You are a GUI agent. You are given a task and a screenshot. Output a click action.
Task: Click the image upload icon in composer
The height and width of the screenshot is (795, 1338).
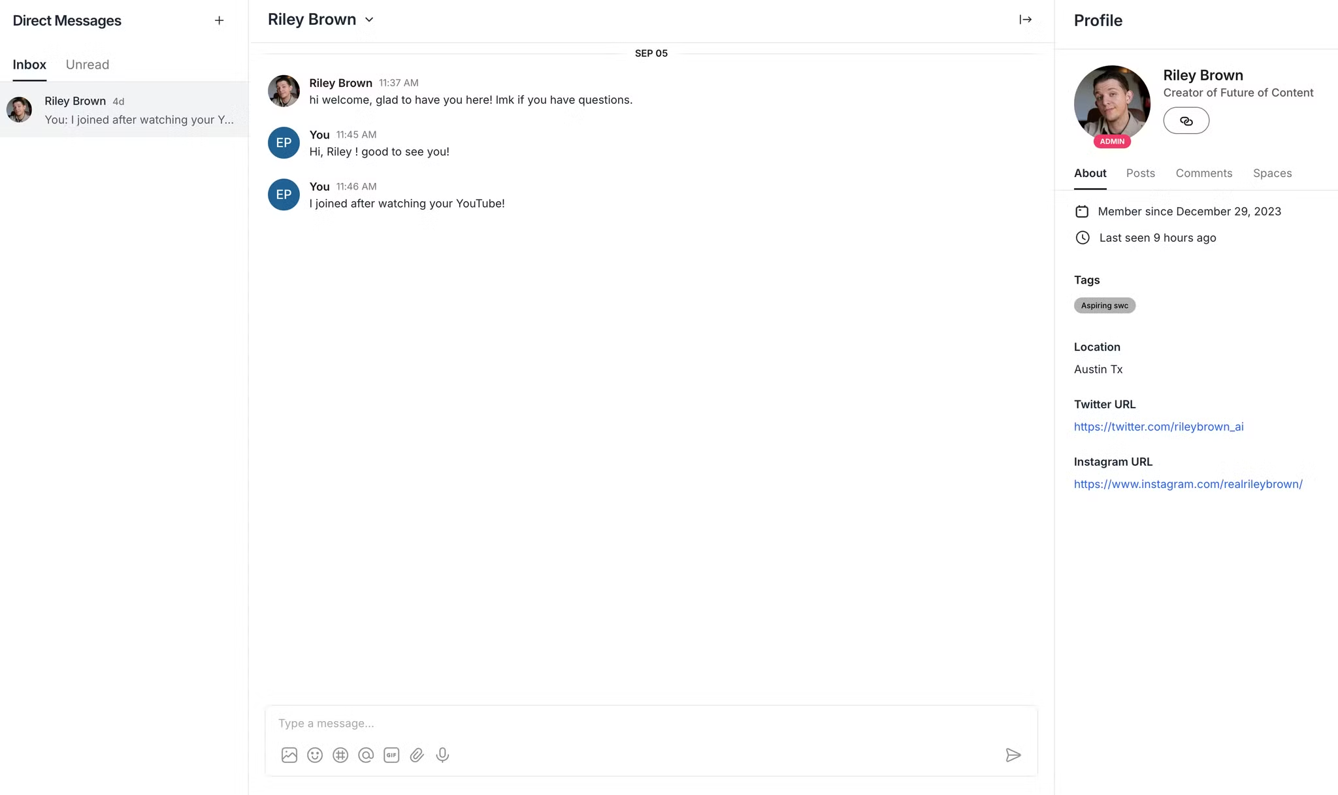[x=289, y=755]
